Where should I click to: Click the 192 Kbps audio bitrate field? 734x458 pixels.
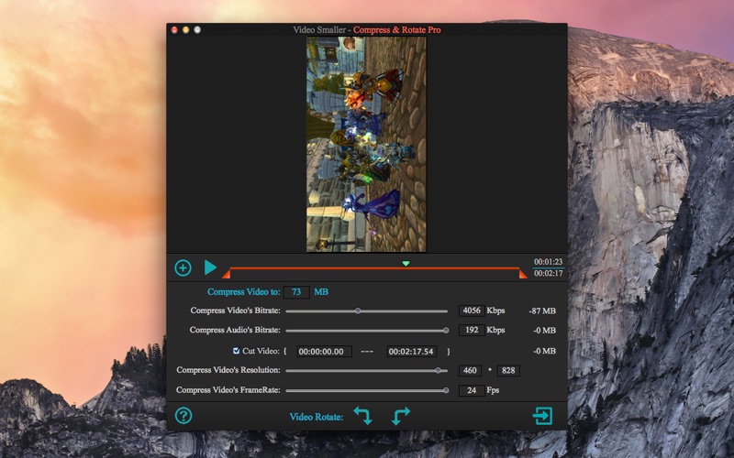472,330
